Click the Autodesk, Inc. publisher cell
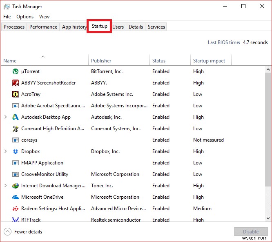Viewport: 272px width, 242px height. pos(106,117)
